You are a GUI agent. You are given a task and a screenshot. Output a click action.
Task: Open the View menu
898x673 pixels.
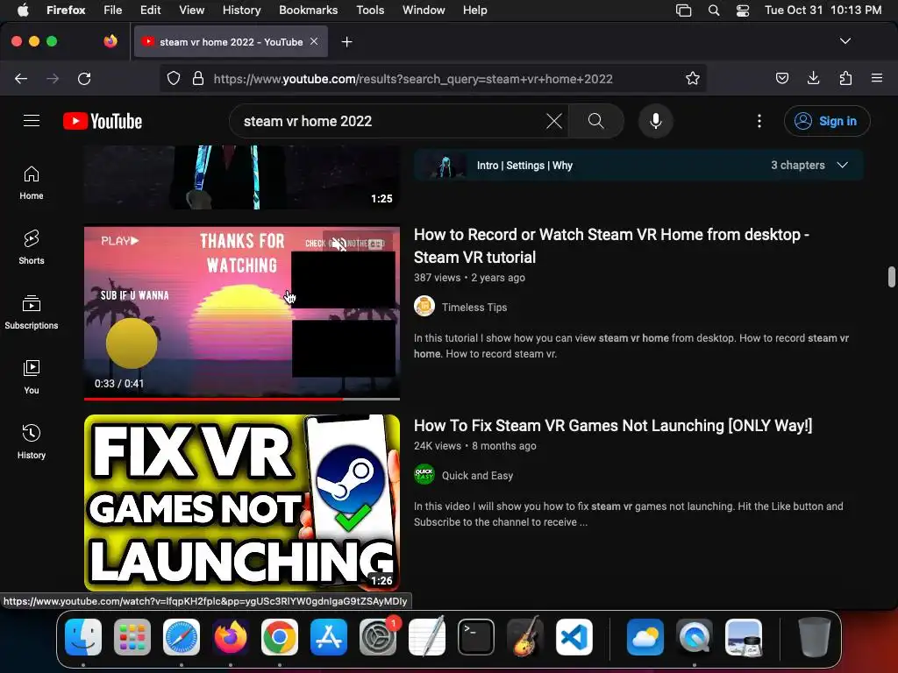191,10
